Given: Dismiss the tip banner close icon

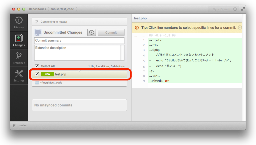Looking at the screenshot, I should tap(240, 28).
